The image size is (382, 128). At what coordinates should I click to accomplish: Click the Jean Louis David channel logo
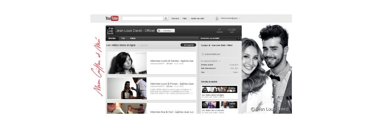pos(110,31)
